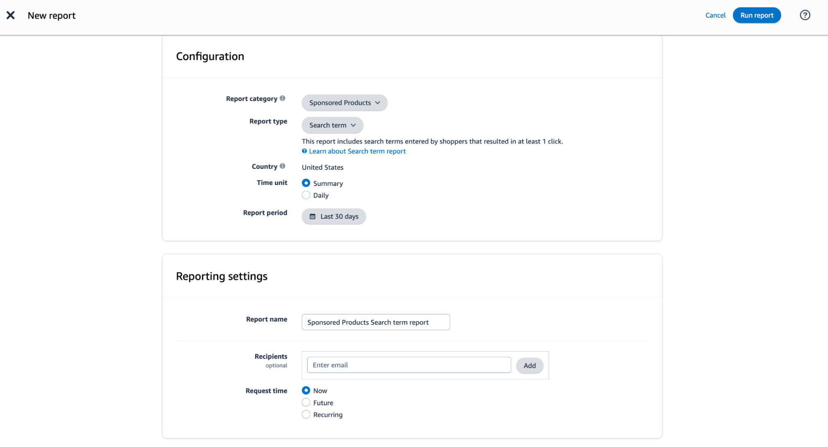Viewport: 828px width, 447px height.
Task: Click the Enter email recipients field
Action: tap(408, 365)
